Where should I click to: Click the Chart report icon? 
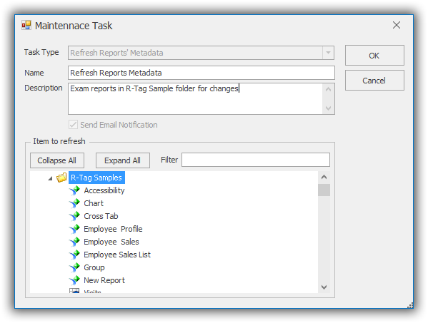point(74,203)
